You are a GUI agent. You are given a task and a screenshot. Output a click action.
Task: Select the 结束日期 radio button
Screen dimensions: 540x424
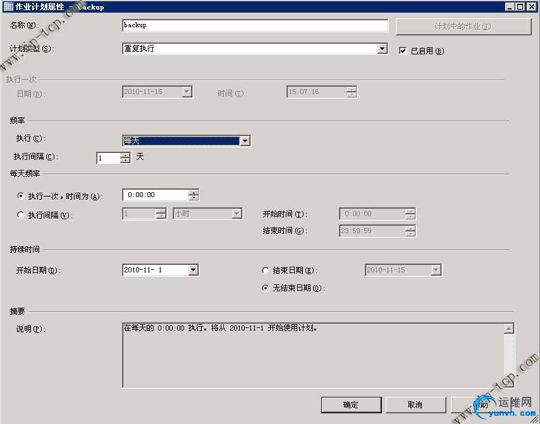(x=265, y=270)
